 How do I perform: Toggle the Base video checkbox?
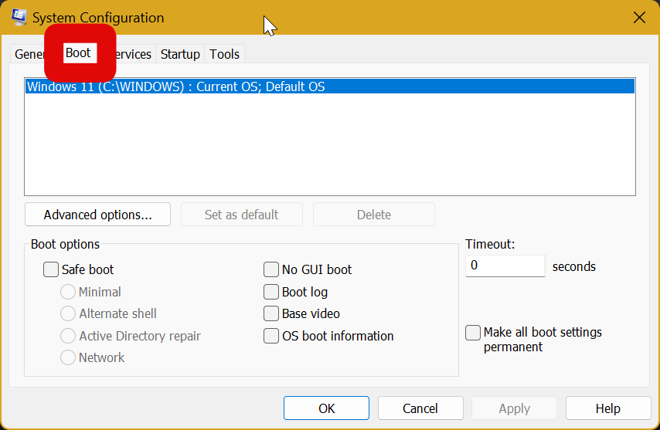[271, 313]
